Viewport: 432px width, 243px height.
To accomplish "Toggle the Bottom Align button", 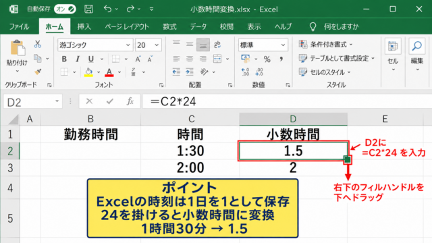I will coord(203,45).
